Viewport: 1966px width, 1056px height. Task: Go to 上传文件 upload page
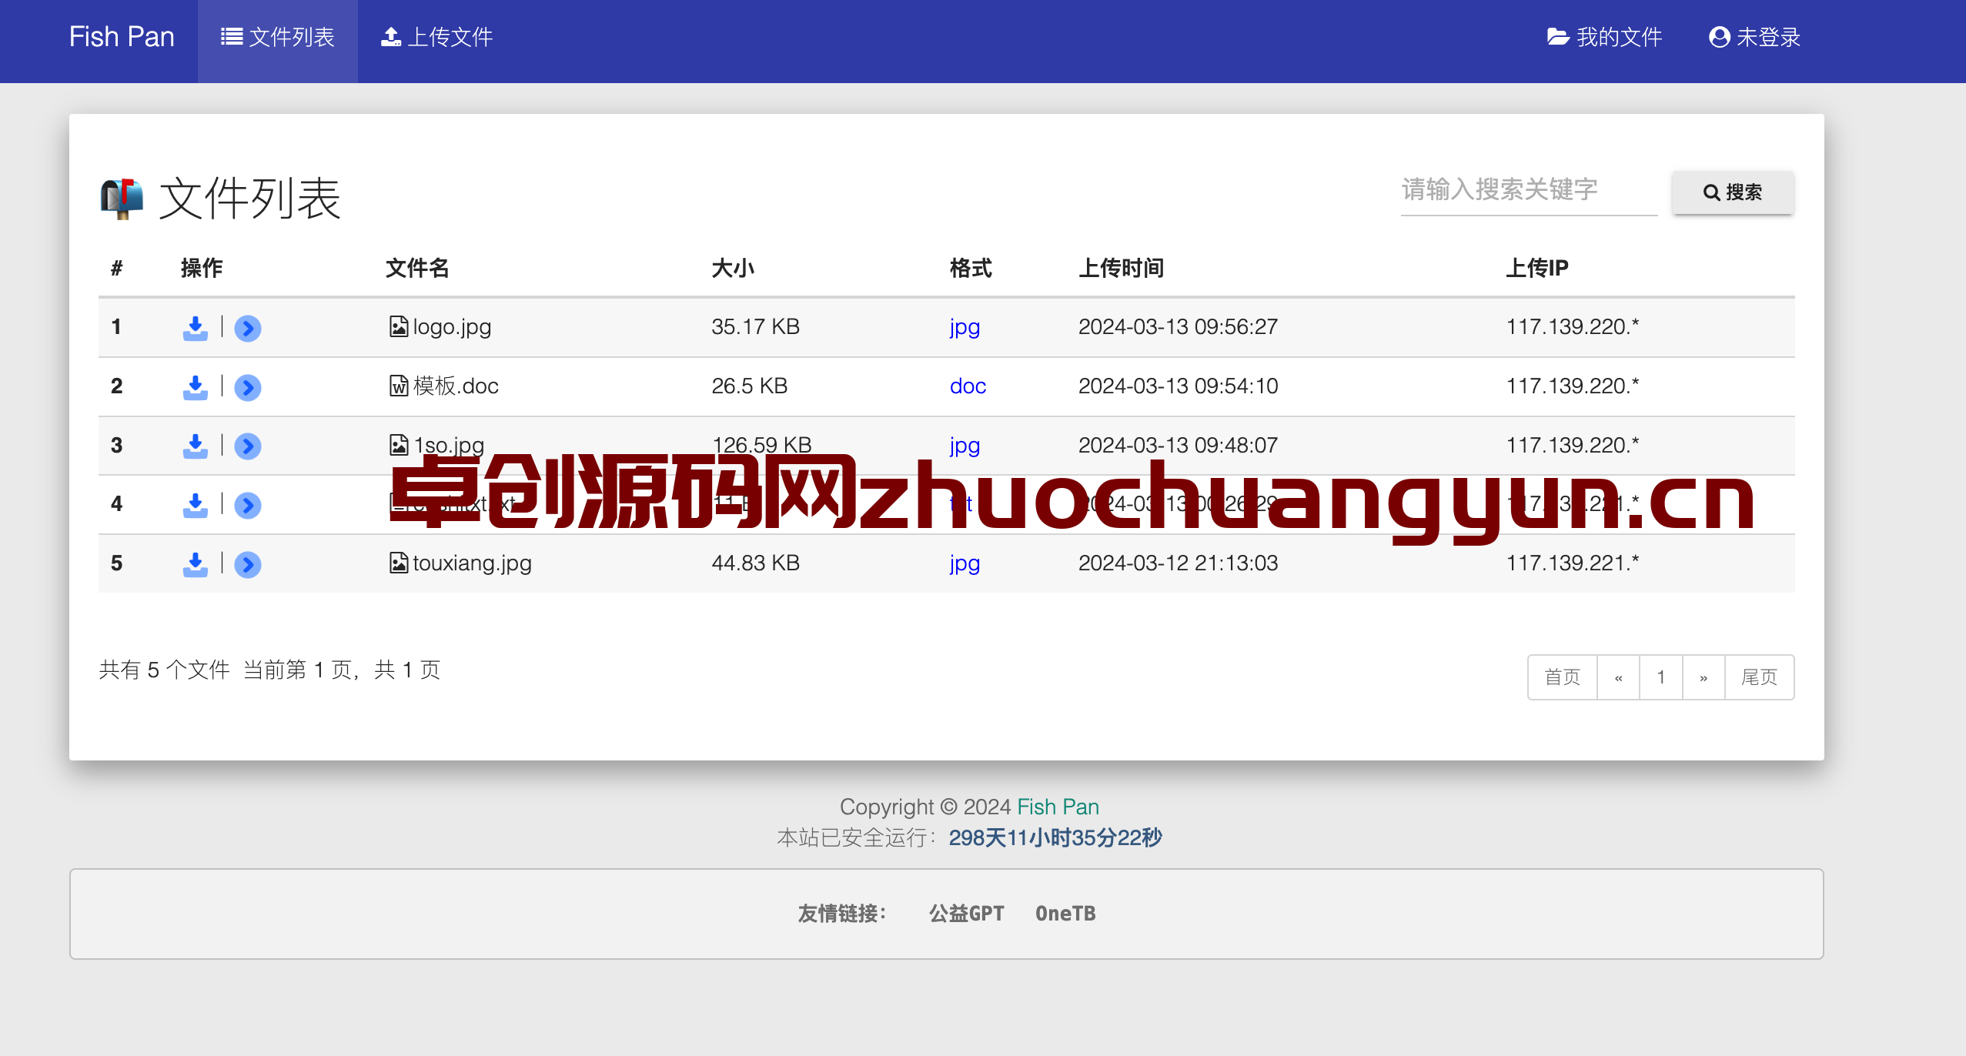(x=436, y=37)
